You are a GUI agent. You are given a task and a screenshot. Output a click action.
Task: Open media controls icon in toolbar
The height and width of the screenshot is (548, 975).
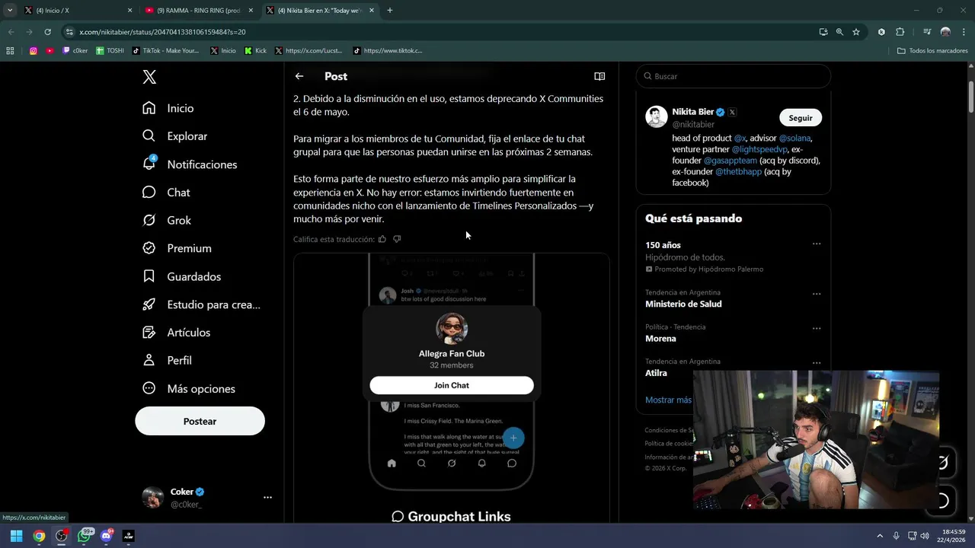[x=927, y=32]
